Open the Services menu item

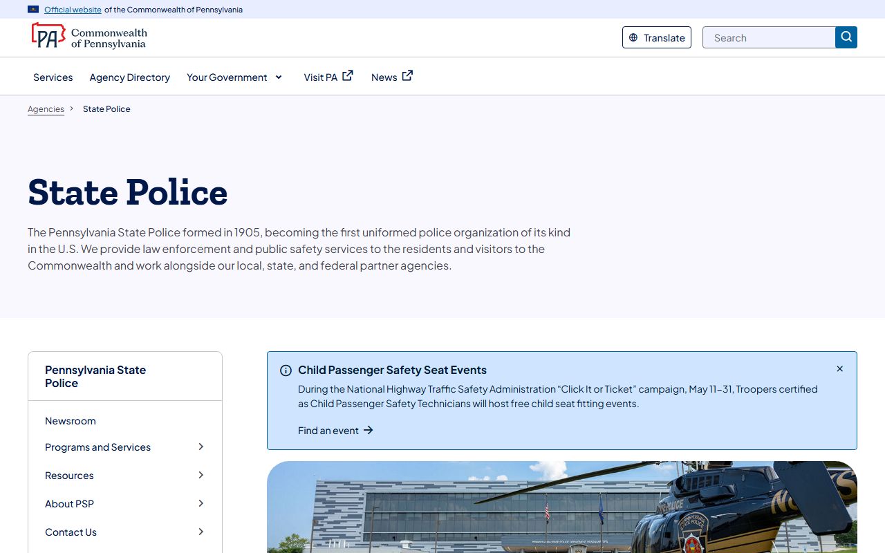[x=53, y=77]
